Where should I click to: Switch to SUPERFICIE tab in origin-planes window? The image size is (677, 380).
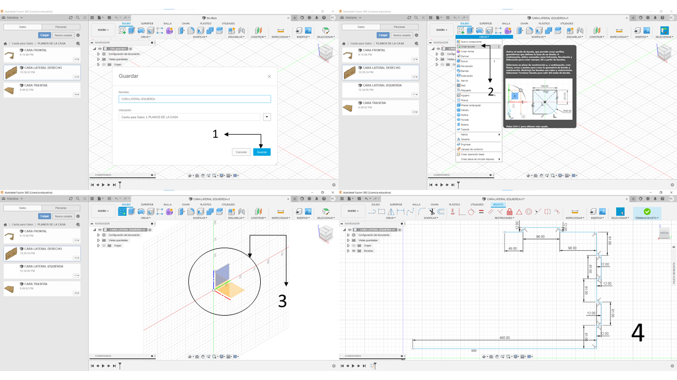point(148,204)
